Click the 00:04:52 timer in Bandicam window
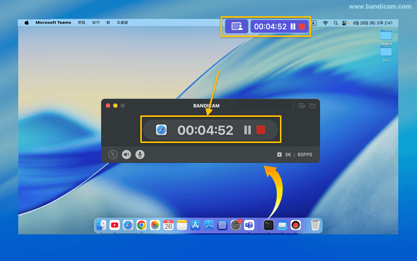This screenshot has height=261, width=417. (x=205, y=130)
